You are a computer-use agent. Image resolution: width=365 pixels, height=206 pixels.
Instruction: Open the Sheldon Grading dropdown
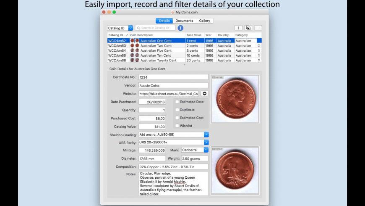tap(206, 135)
